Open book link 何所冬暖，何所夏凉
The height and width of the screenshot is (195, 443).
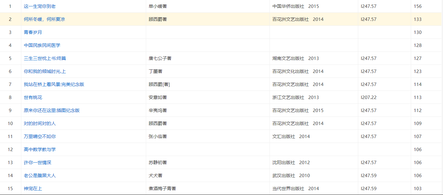44,19
